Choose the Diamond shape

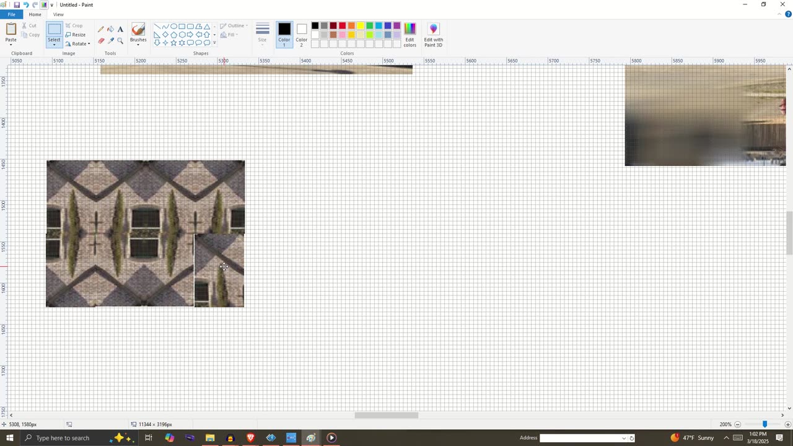(165, 35)
